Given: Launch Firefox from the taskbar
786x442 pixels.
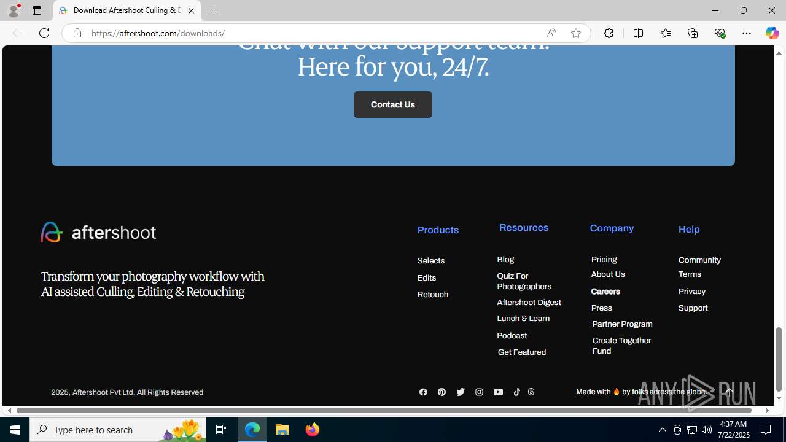Looking at the screenshot, I should coord(312,430).
